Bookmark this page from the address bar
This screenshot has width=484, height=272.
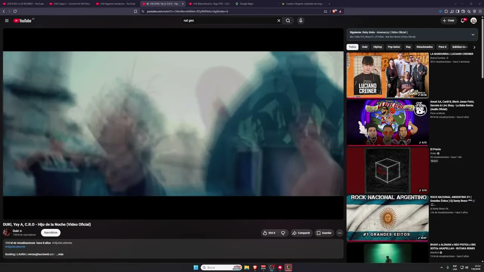135,11
